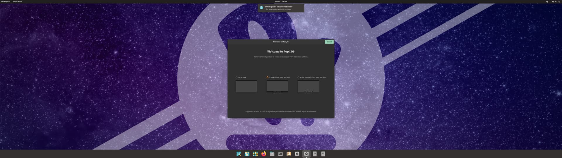Viewport: 562px width, 158px height.
Task: Click the workspaces magnifier icon in the dock
Action: [x=239, y=154]
